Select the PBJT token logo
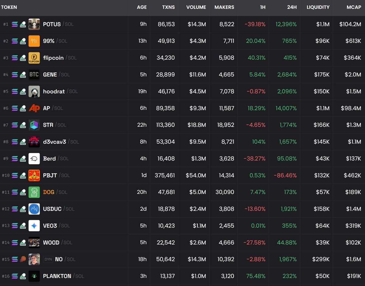Viewport: 365px width, 286px height. tap(34, 176)
